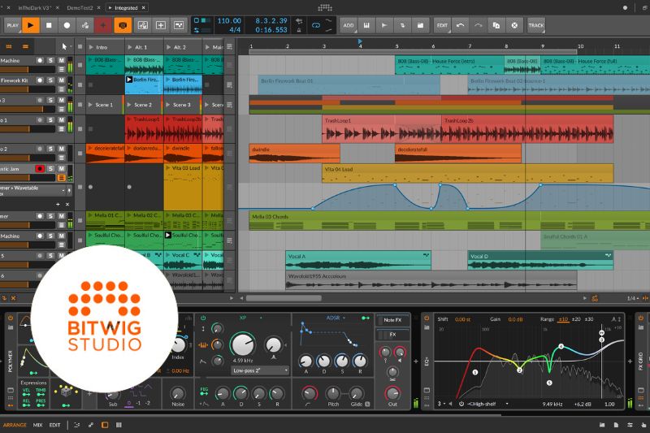
Task: Toggle the metronome icon in the transport
Action: point(299,30)
